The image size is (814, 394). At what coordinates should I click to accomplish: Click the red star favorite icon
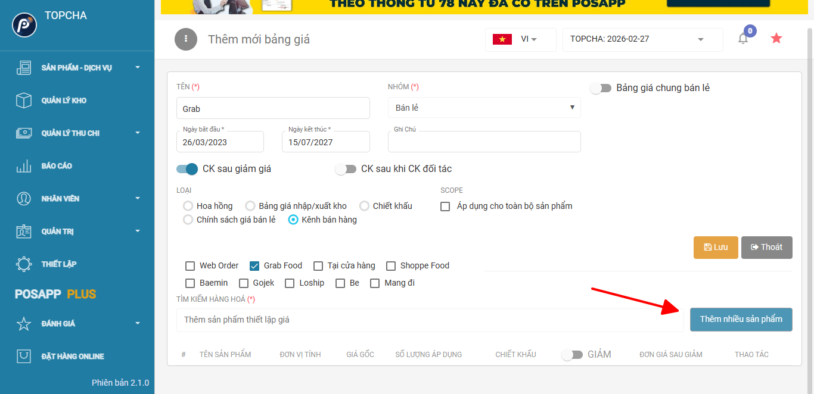click(776, 39)
